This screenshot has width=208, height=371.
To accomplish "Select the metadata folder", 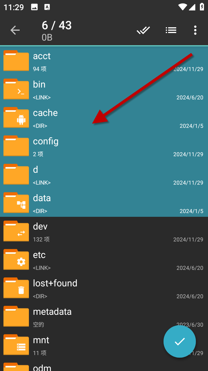I will pyautogui.click(x=104, y=316).
